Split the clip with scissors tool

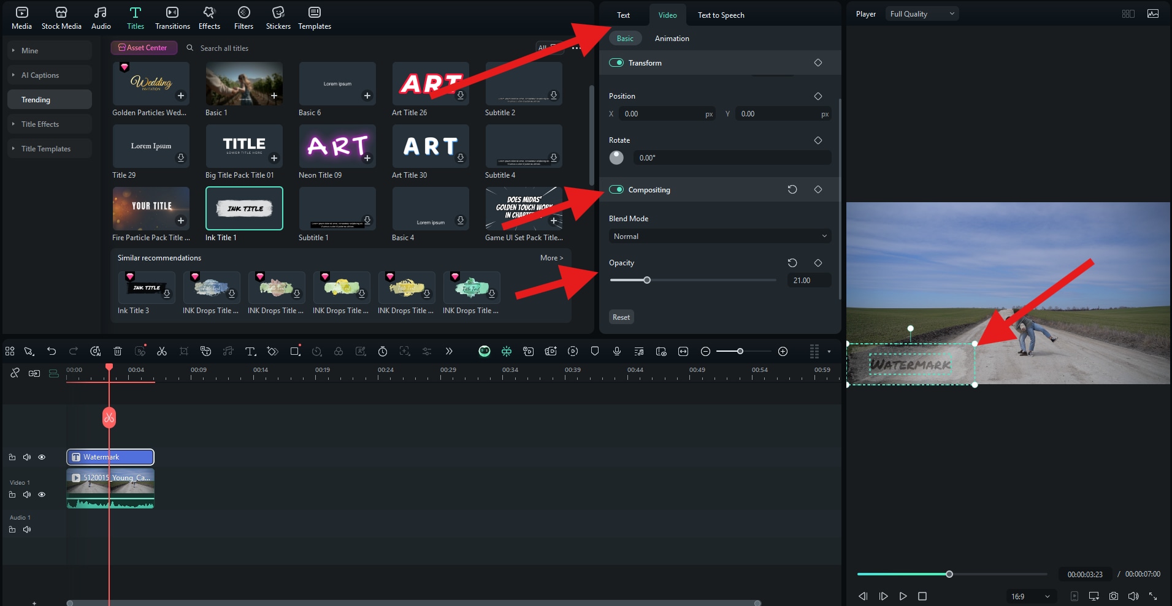point(162,351)
